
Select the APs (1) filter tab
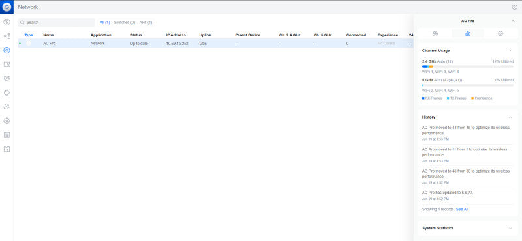(x=146, y=23)
